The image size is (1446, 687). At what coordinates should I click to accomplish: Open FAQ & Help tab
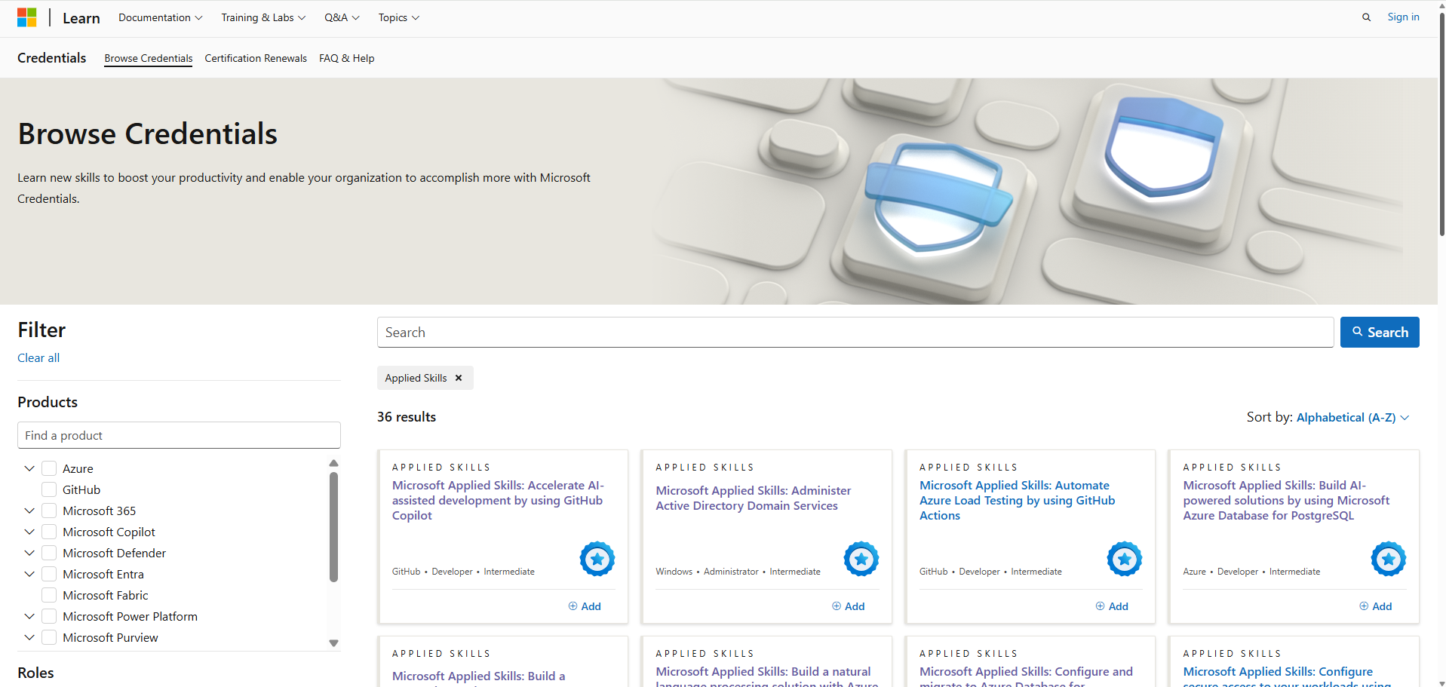click(347, 58)
